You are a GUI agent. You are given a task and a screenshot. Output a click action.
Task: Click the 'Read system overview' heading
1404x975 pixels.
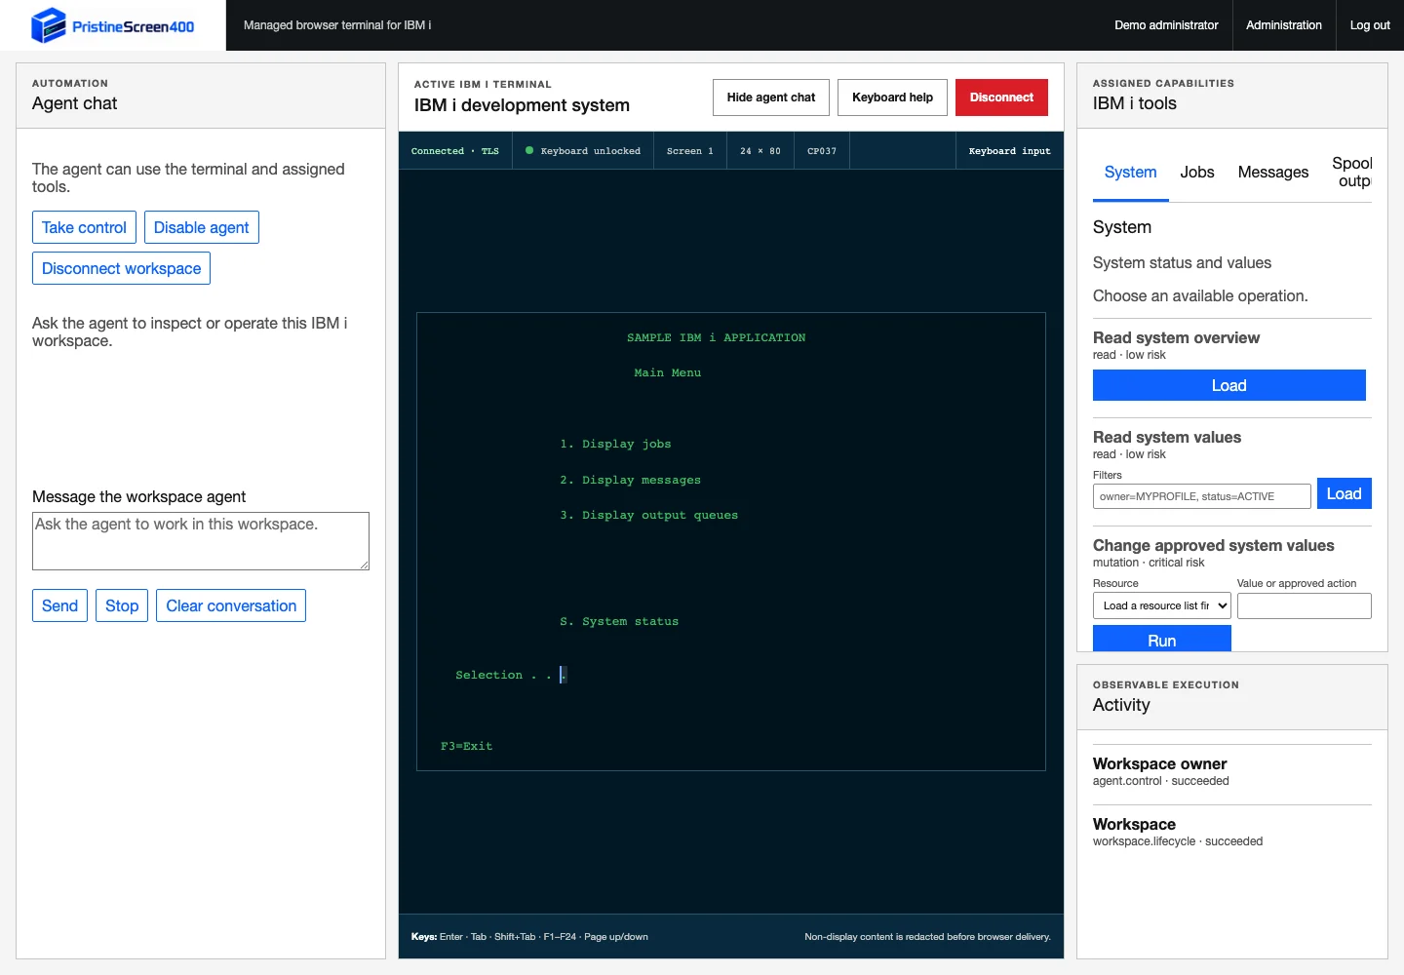click(x=1176, y=337)
